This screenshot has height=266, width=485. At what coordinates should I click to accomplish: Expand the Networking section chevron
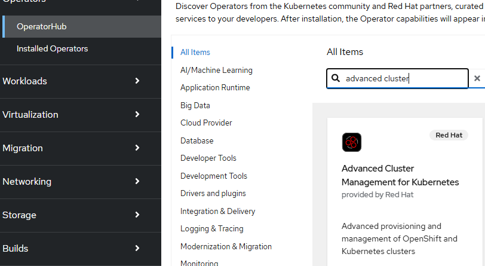pos(137,181)
